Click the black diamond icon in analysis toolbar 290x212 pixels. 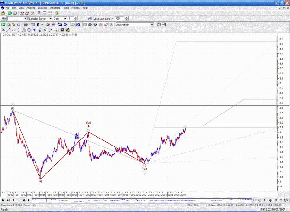(90, 25)
